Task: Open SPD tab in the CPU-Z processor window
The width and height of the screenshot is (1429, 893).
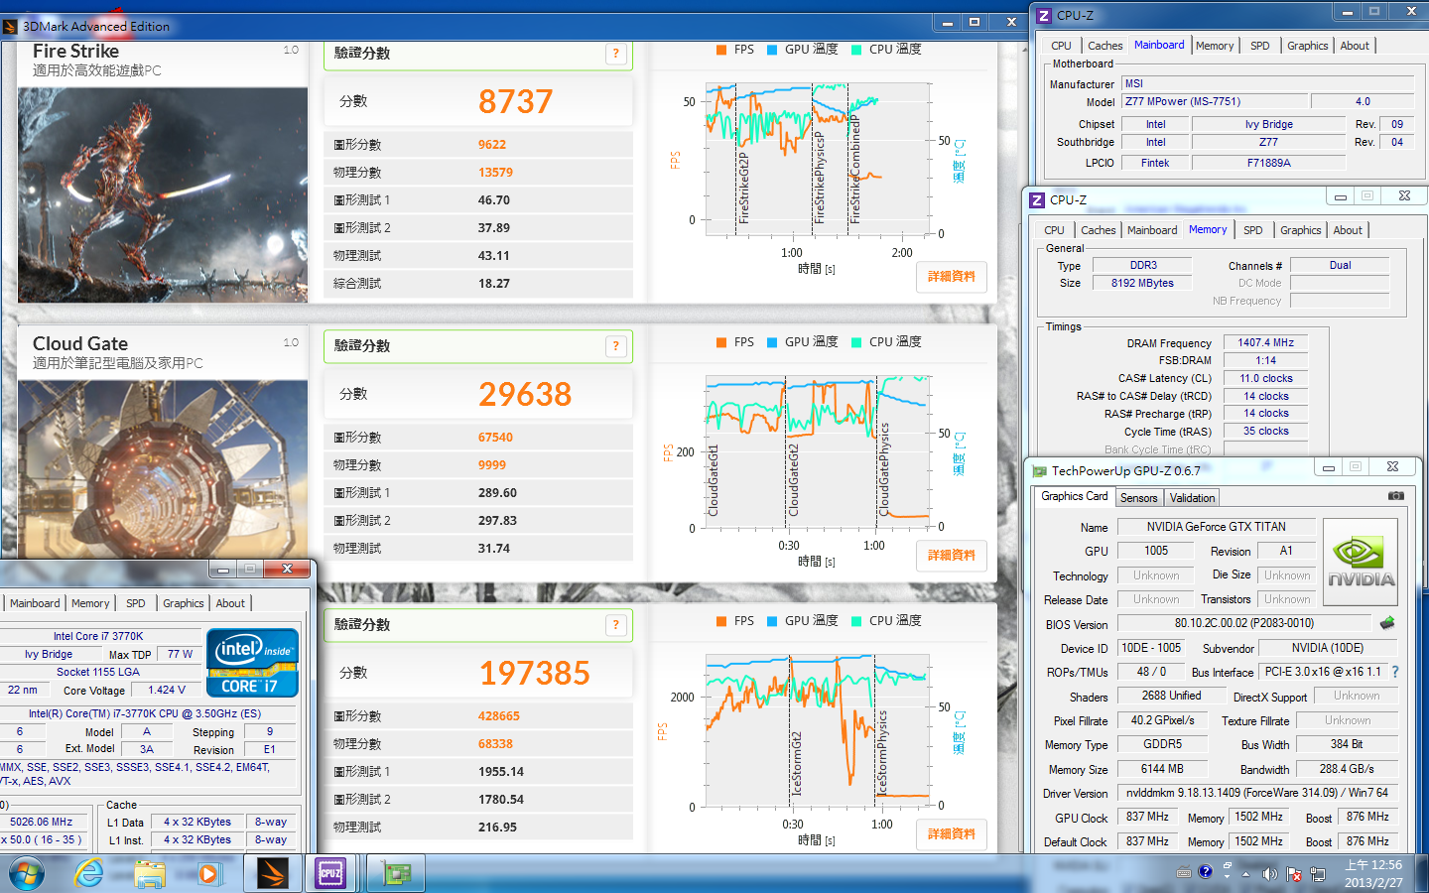Action: point(136,603)
